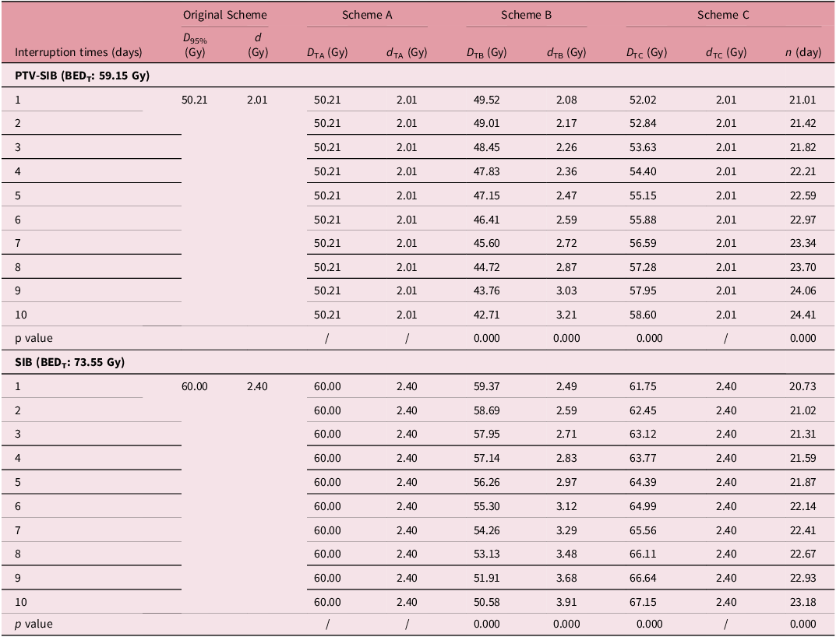836x637 pixels.
Task: Click the DTC value 61.75
Action: click(x=645, y=387)
